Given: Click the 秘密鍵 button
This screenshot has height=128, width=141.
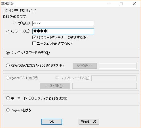Looking at the screenshot, I should click(x=85, y=66).
